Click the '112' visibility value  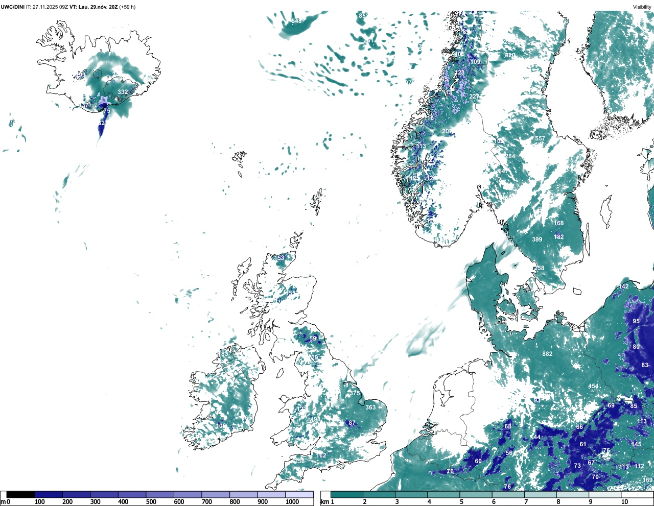coord(640,466)
